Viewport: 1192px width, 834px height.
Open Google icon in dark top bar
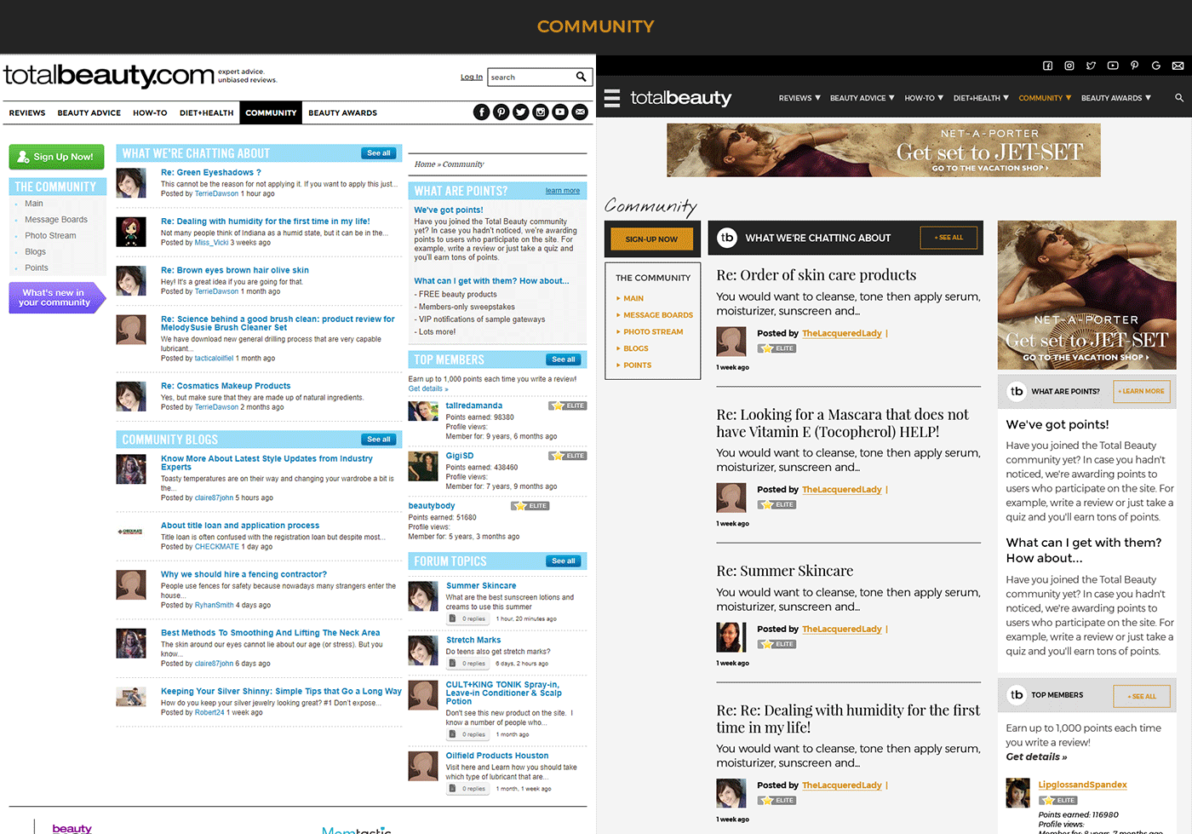coord(1156,66)
